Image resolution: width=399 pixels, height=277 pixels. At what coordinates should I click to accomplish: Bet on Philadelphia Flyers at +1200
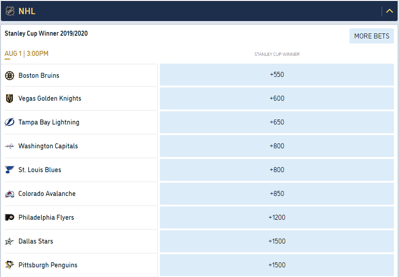[277, 217]
